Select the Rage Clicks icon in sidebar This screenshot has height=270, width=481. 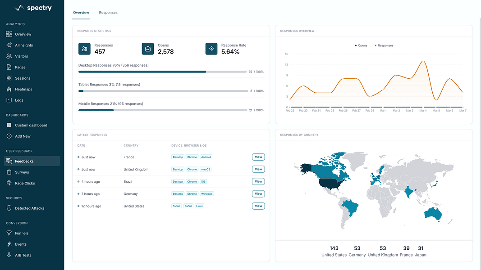point(9,183)
